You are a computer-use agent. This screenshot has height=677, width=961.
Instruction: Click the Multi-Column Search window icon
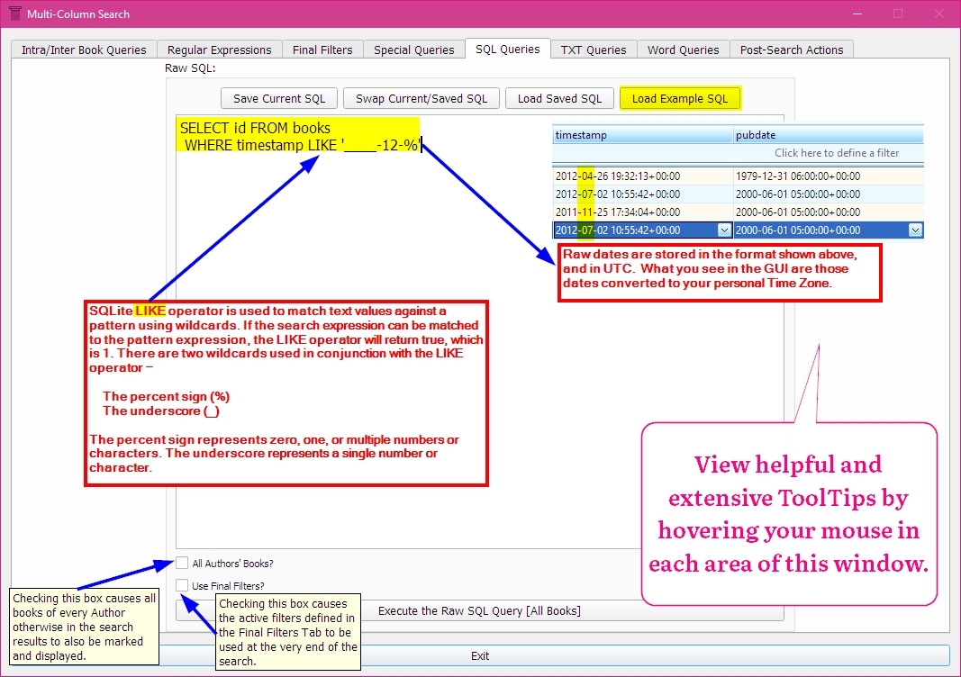(14, 14)
